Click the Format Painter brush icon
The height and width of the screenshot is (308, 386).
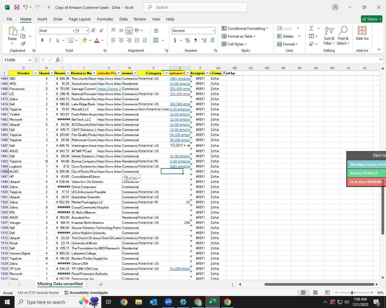23,44
